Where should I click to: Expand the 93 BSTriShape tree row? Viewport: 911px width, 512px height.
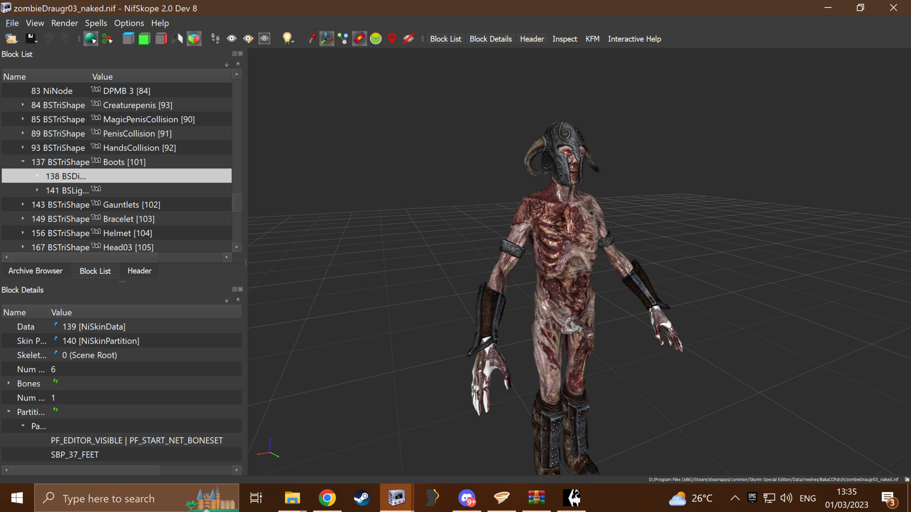point(23,147)
